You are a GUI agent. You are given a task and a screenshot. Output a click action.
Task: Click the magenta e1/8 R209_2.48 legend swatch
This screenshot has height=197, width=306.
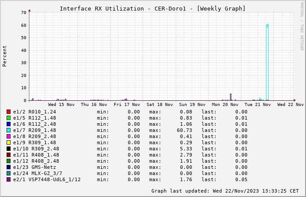8,136
